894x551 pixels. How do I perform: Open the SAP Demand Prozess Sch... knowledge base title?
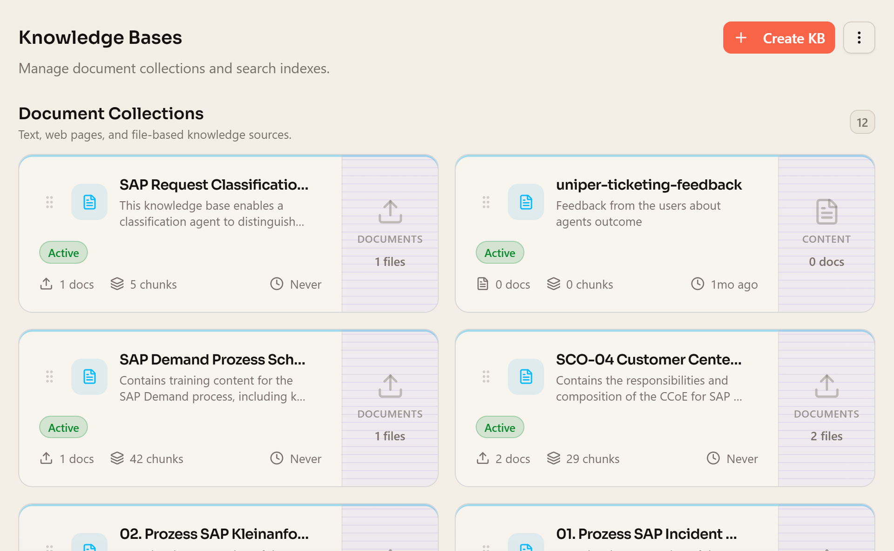(212, 360)
